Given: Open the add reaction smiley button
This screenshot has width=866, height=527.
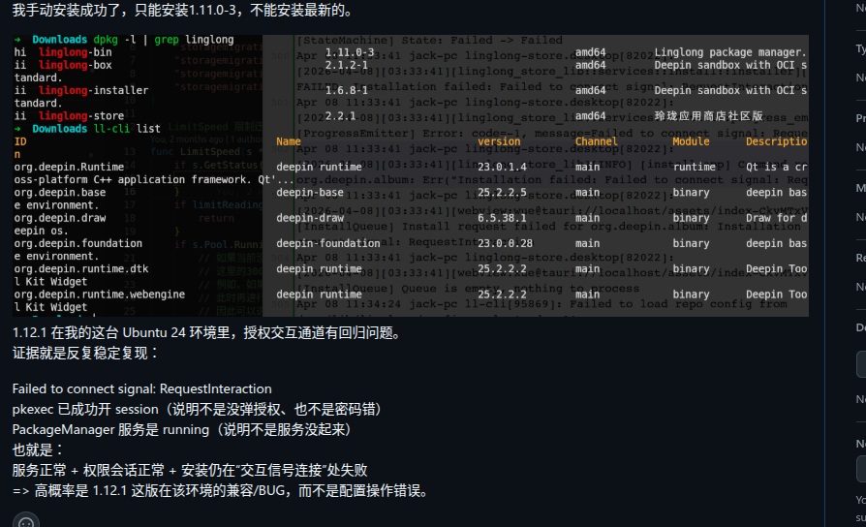Looking at the screenshot, I should click(26, 522).
